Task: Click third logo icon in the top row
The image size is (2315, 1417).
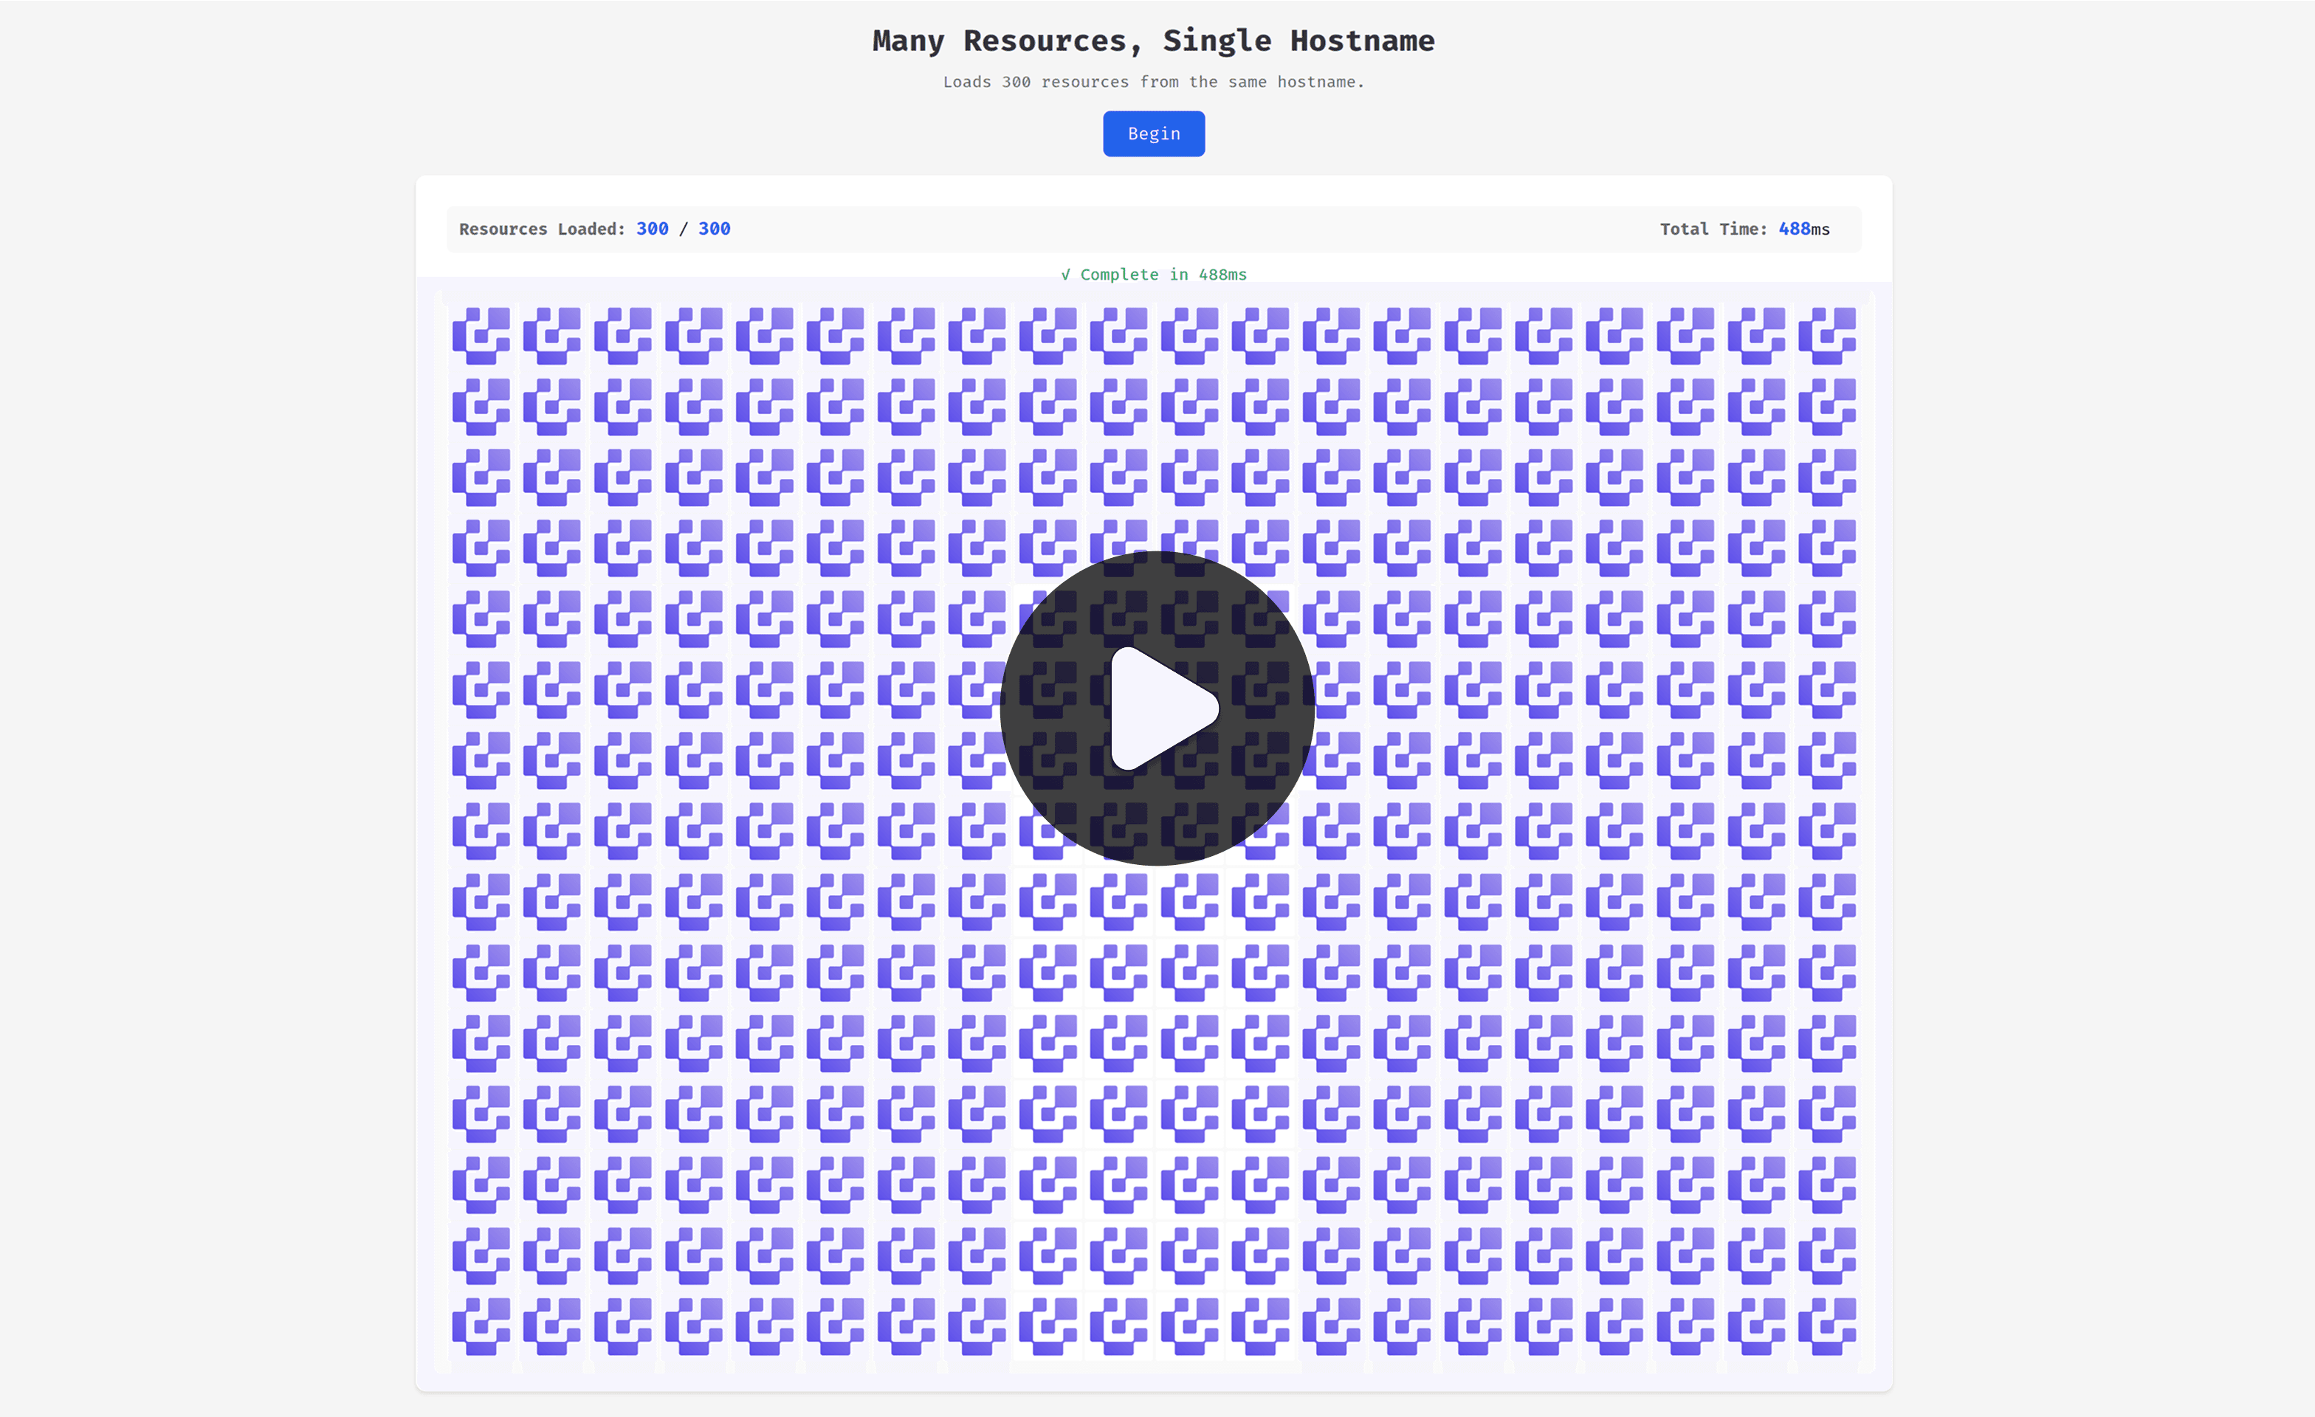Action: [x=623, y=335]
